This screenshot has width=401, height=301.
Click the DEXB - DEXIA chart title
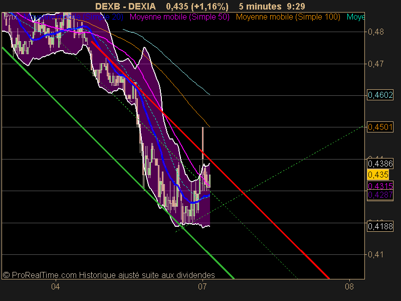(125, 7)
